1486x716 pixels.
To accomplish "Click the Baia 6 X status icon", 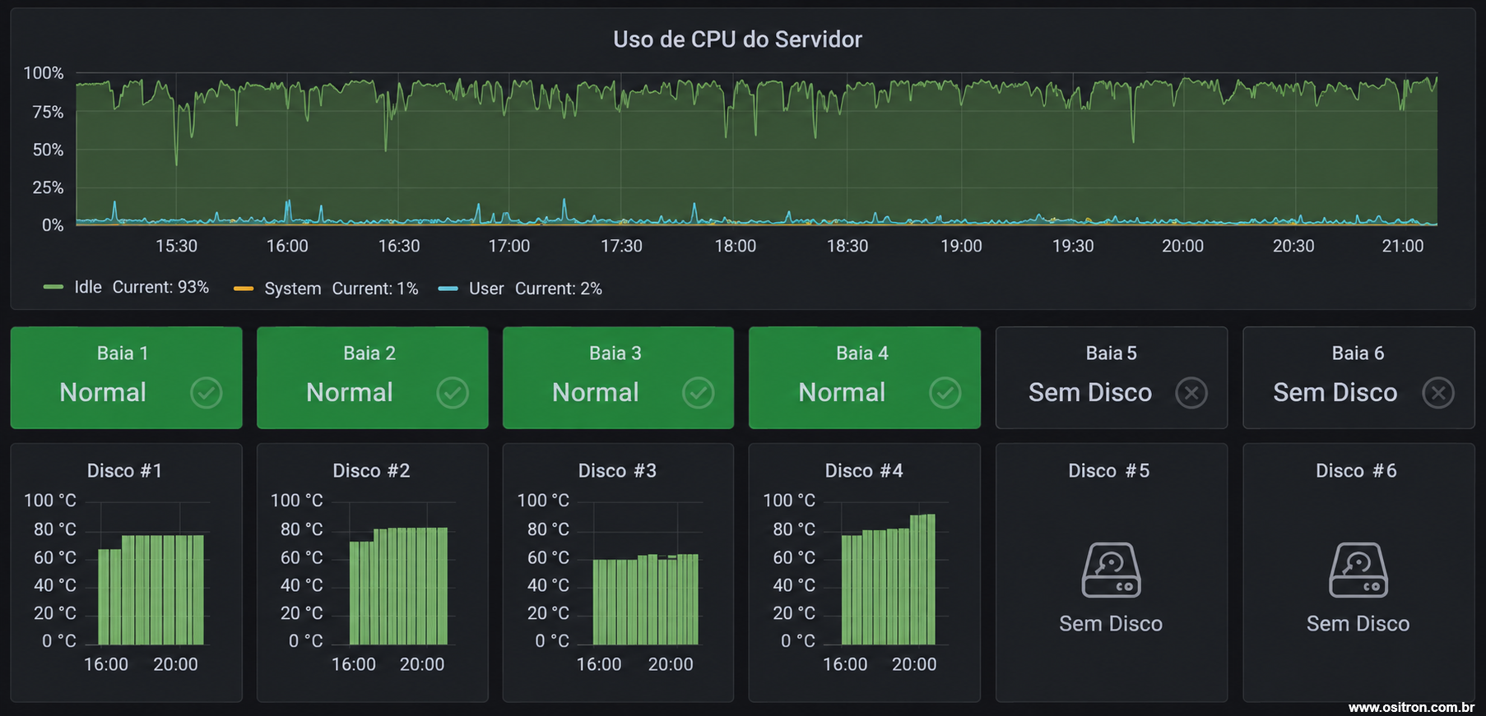I will (1438, 393).
